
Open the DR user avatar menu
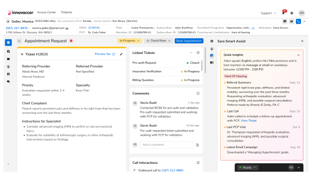(x=301, y=13)
